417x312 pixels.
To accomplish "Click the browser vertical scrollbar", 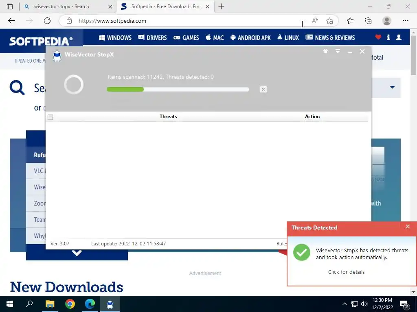I will click(414, 55).
